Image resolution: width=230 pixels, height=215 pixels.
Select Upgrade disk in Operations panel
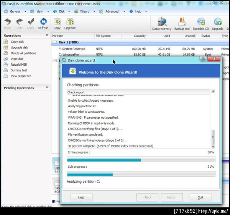click(20, 47)
